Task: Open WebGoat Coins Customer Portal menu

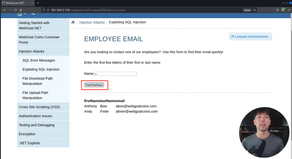Action: click(x=43, y=40)
